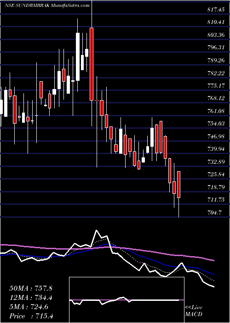
Task: Select the 803.36 price axis label
Action: [216, 35]
